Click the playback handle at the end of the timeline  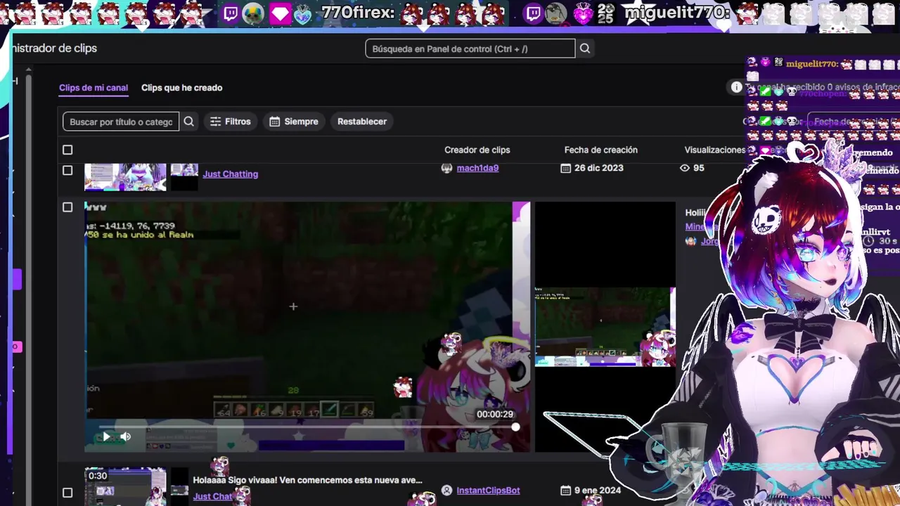pos(515,427)
